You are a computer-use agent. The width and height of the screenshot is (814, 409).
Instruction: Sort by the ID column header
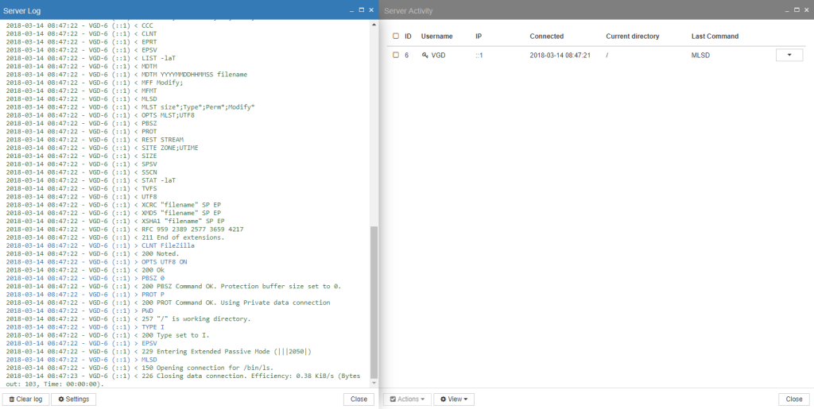coord(408,37)
